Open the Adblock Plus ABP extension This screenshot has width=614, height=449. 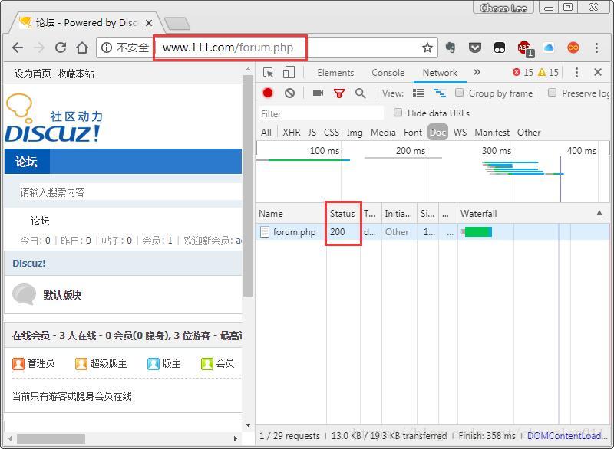[525, 48]
